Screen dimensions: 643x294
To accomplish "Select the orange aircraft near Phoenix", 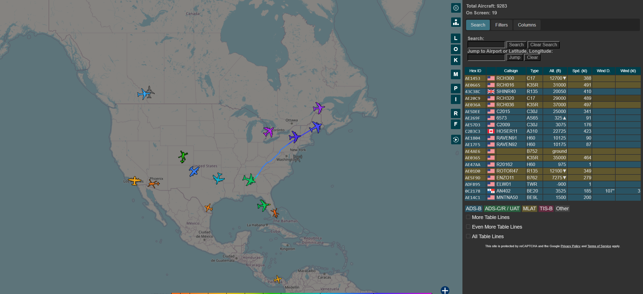I will click(154, 184).
